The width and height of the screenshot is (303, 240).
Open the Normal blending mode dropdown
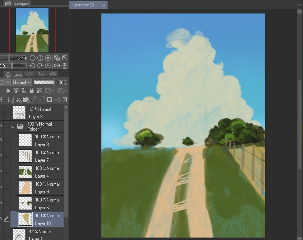click(x=22, y=82)
